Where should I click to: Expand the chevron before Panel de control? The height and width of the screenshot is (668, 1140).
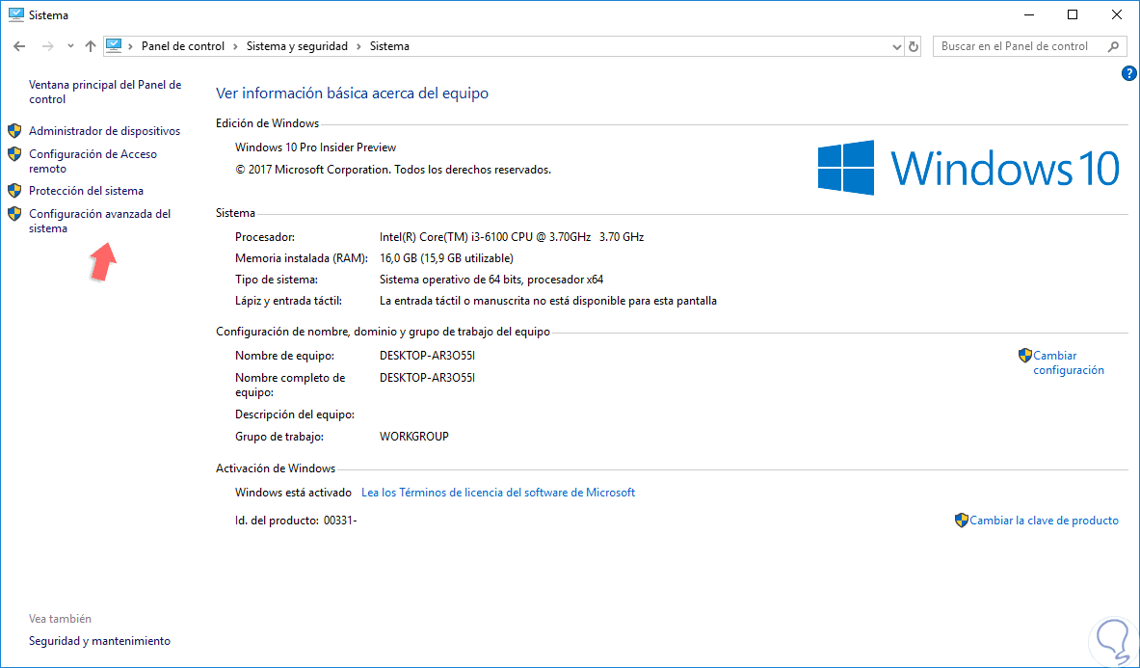point(131,46)
